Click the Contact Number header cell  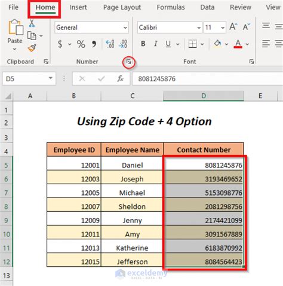(x=204, y=150)
